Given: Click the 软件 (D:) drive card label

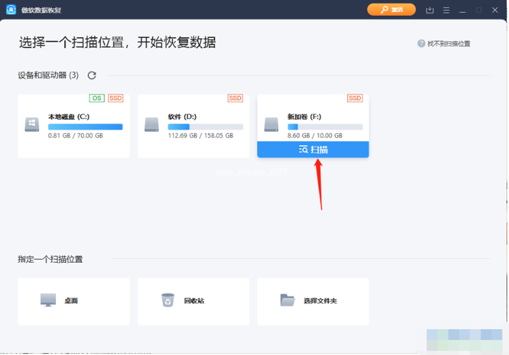Looking at the screenshot, I should click(x=181, y=117).
